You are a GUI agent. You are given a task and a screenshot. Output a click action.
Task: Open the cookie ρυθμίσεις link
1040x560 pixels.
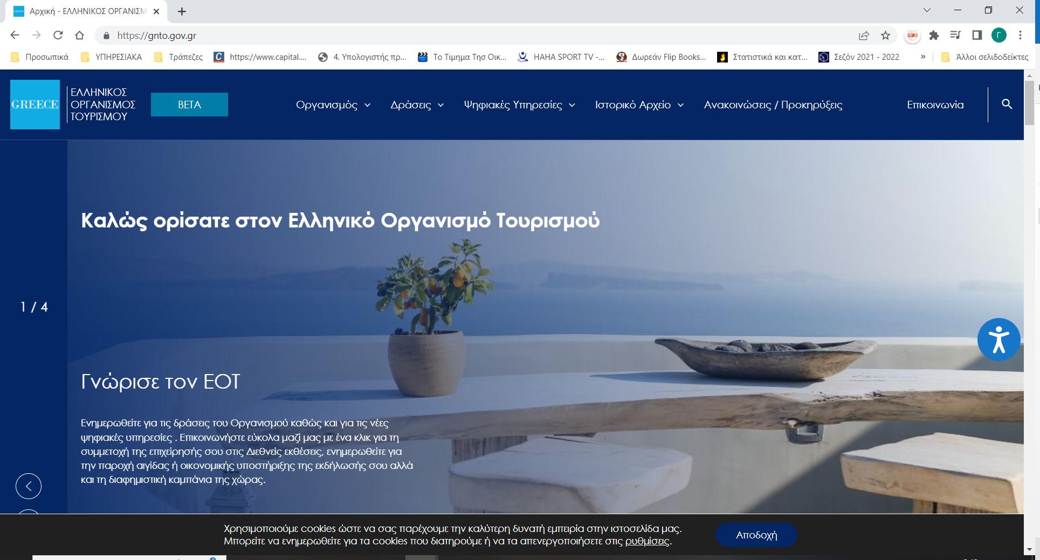(647, 541)
